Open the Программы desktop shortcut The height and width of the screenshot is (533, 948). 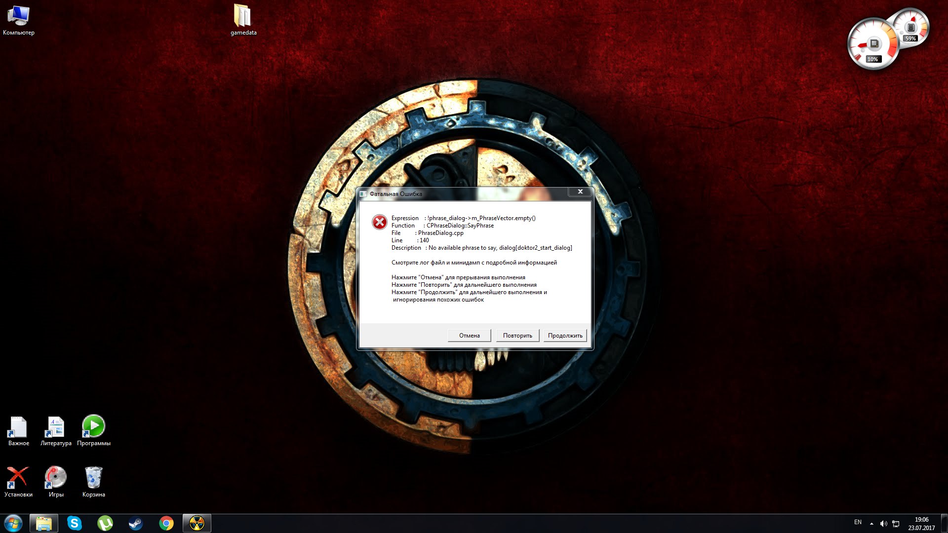(93, 430)
